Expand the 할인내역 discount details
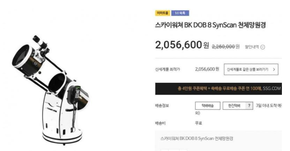Viewport: 290px width, 151px height. coord(255,47)
